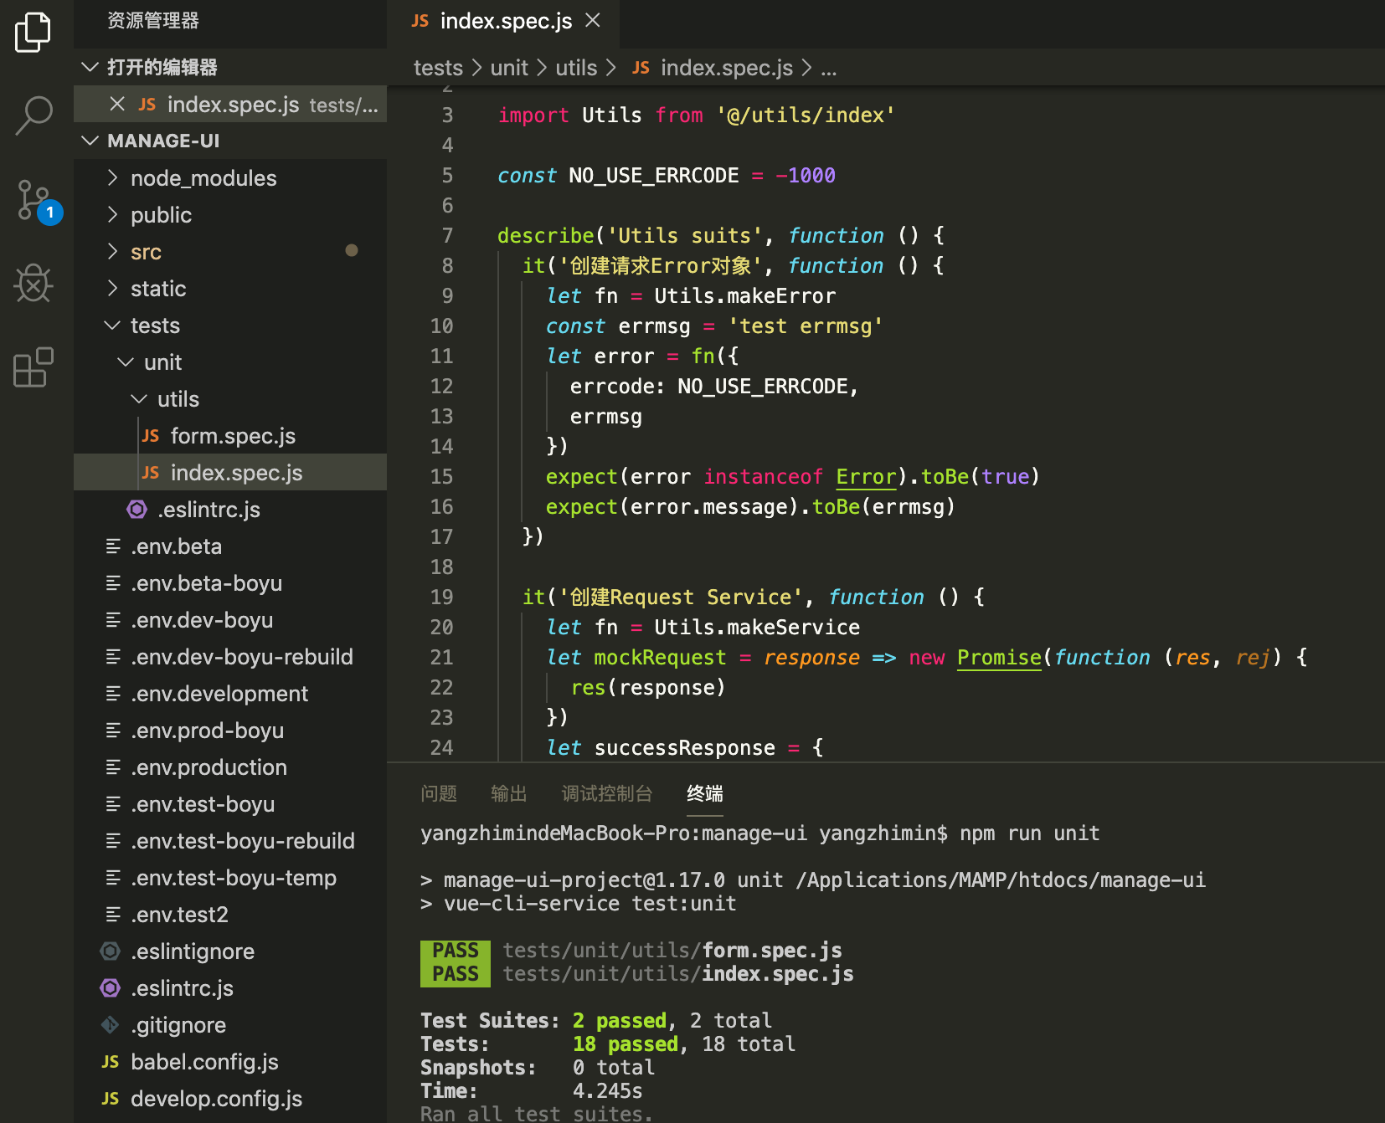
Task: Collapse the unit folder
Action: pyautogui.click(x=126, y=362)
